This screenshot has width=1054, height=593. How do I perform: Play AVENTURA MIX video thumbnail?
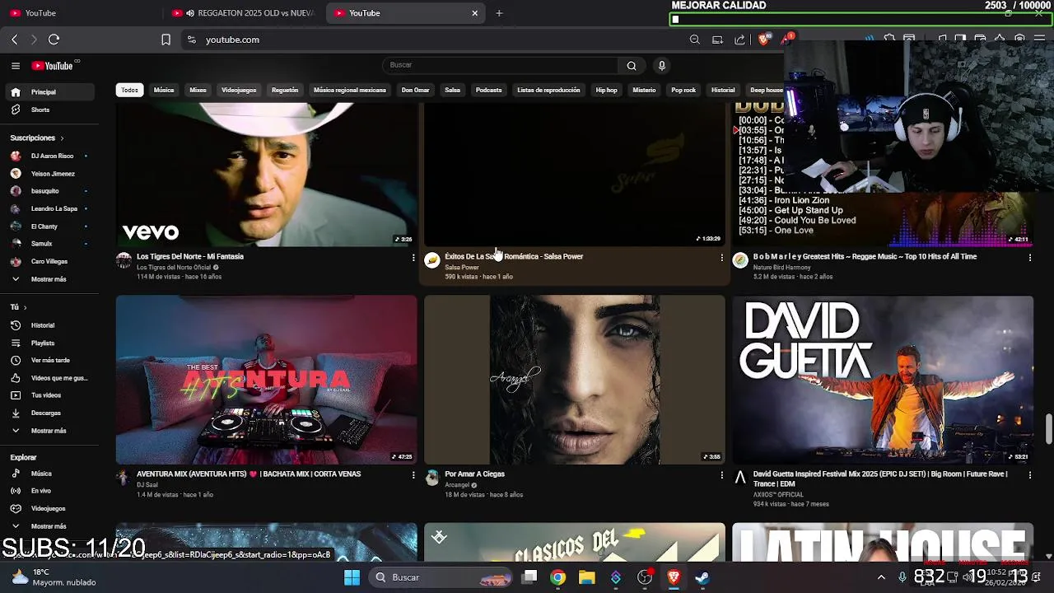click(x=266, y=380)
